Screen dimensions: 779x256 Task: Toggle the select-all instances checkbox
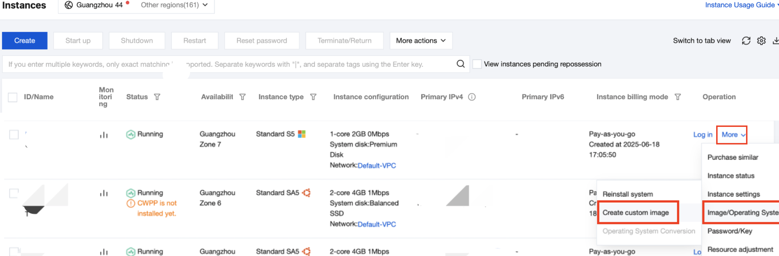click(x=13, y=97)
